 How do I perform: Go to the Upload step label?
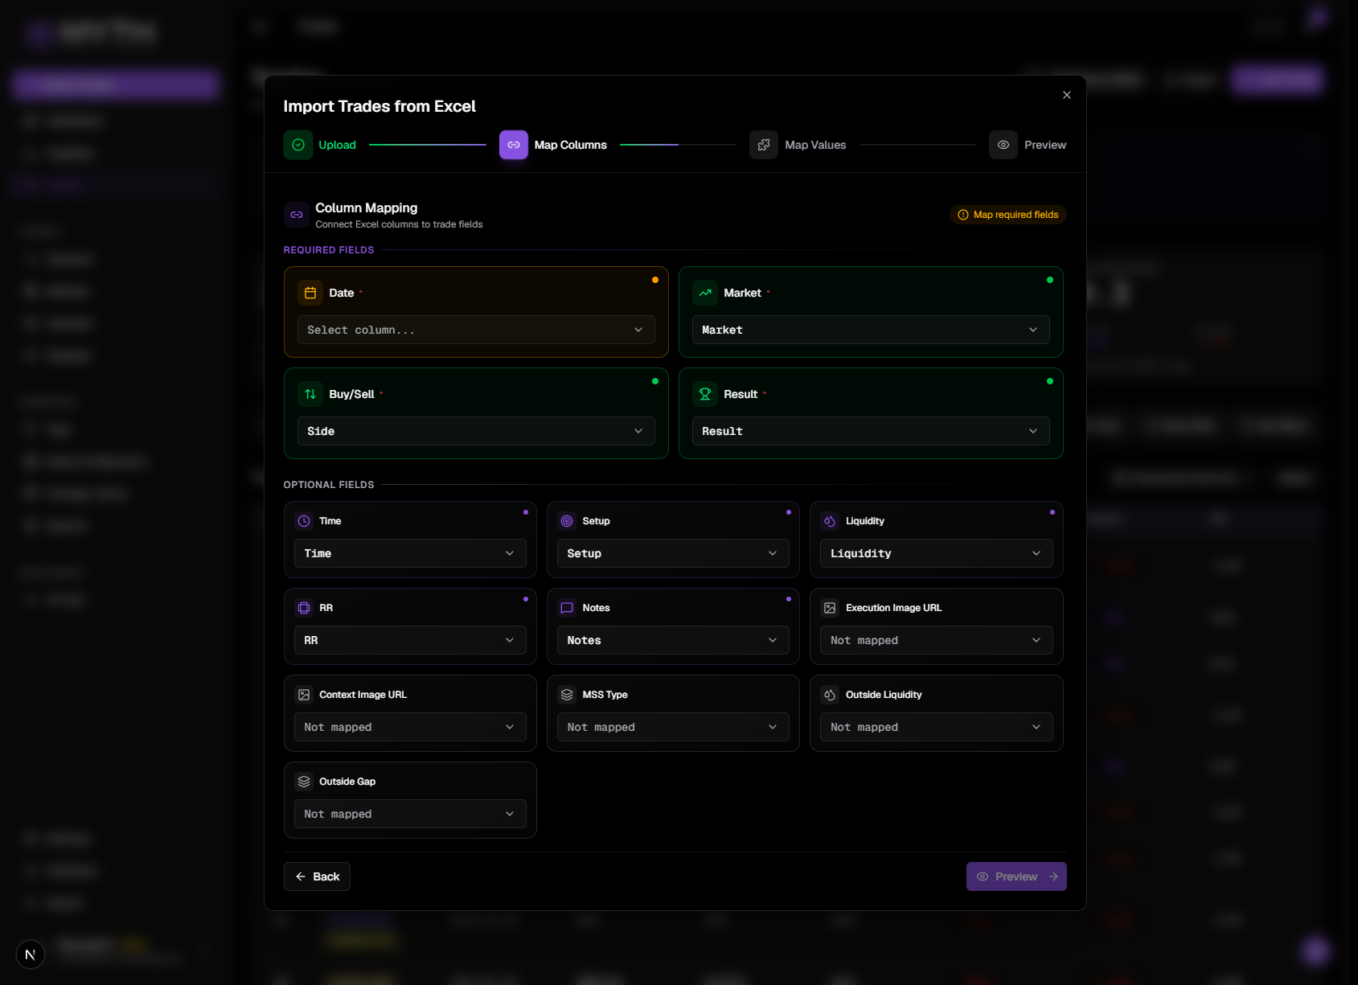click(x=337, y=145)
